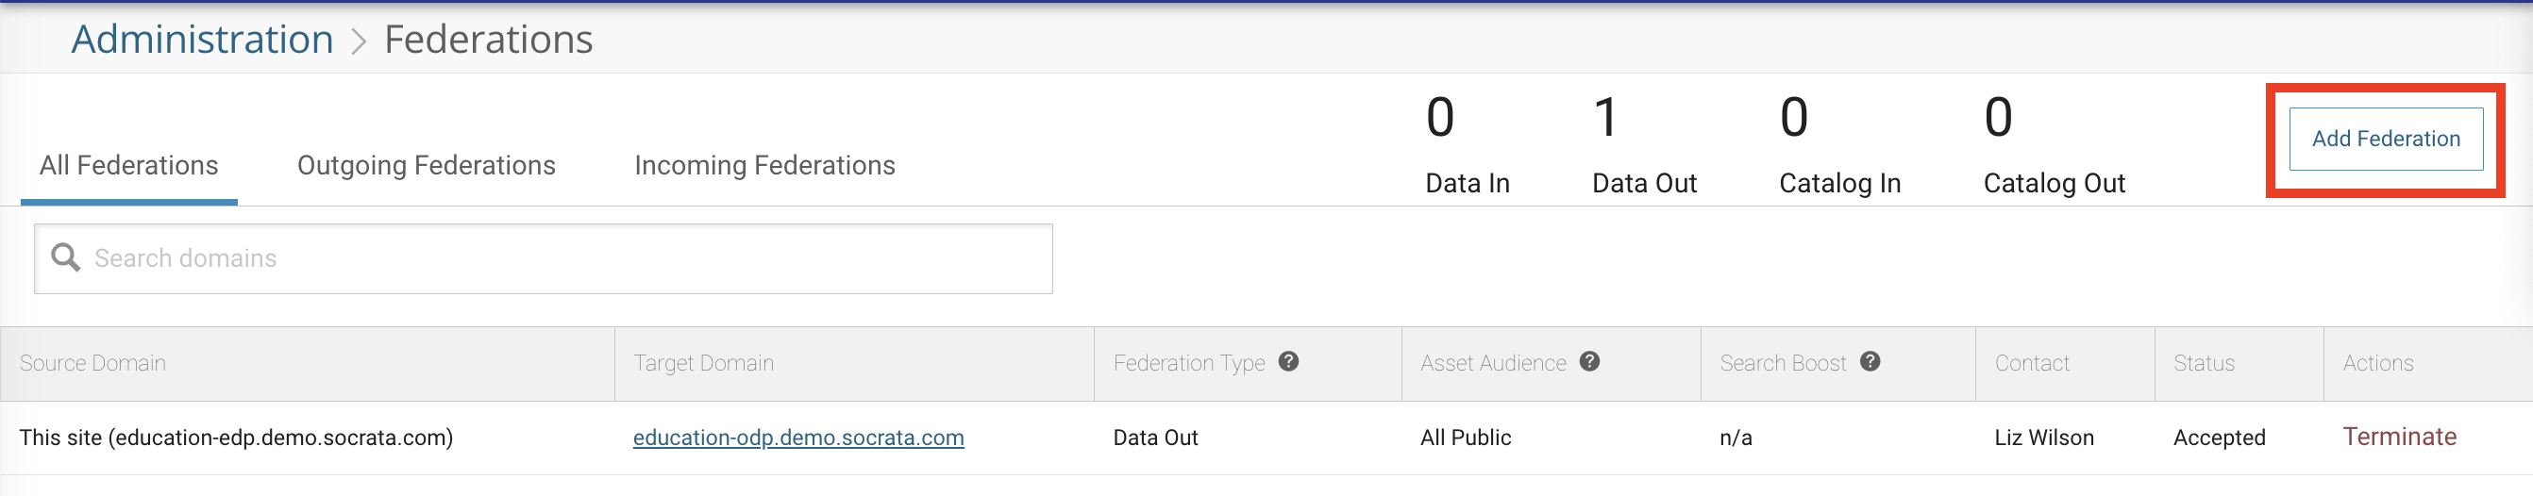Terminate the education-odp federation

point(2398,438)
